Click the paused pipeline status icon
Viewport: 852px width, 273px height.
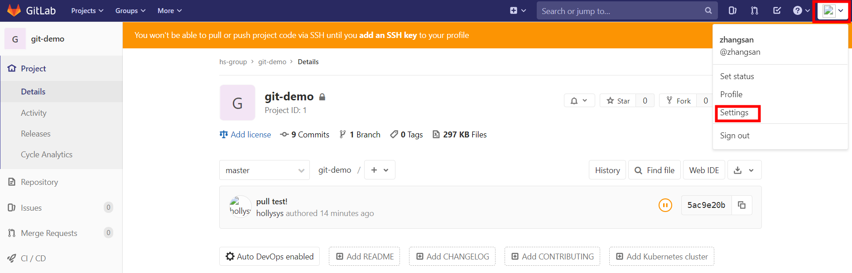pos(665,205)
